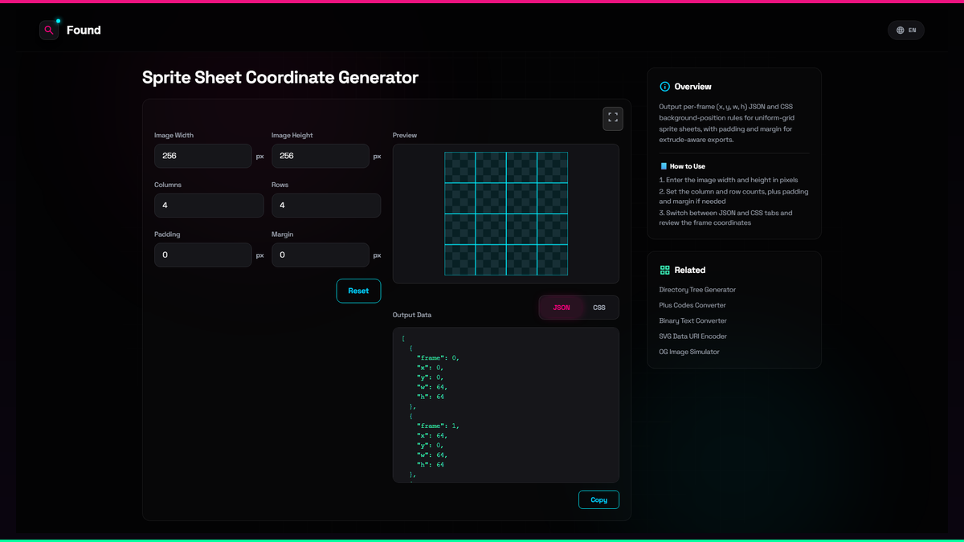Viewport: 964px width, 542px height.
Task: Click the Rows input field
Action: pos(326,206)
